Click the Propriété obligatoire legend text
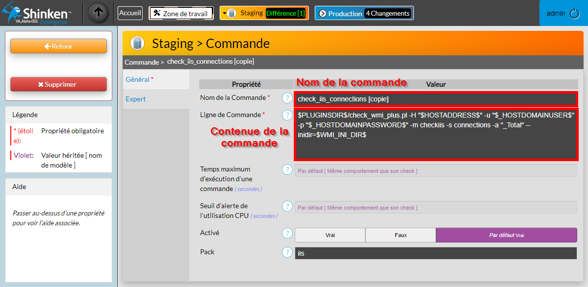The image size is (588, 287). pos(73,131)
